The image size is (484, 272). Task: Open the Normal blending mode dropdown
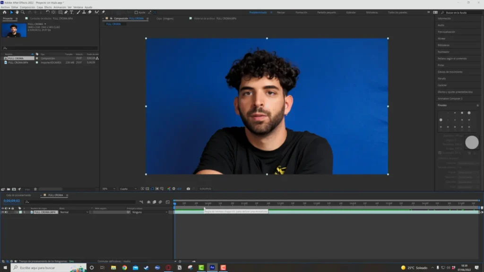coord(74,212)
